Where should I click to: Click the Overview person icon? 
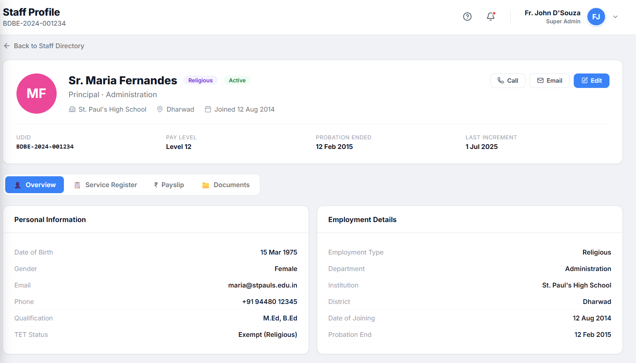[18, 185]
